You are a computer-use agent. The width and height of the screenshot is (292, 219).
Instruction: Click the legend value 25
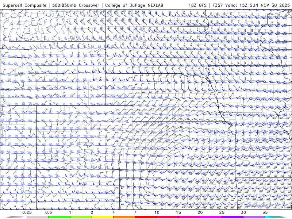tap(222, 212)
